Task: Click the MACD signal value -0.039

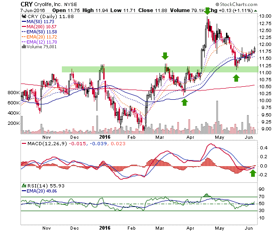Action: click(99, 143)
